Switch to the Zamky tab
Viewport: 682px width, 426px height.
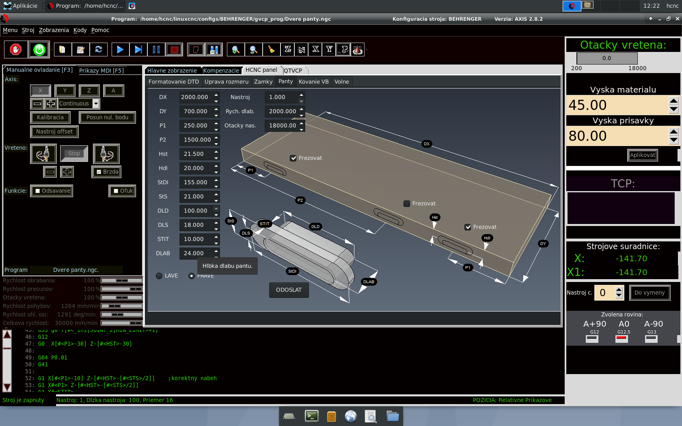(x=263, y=82)
